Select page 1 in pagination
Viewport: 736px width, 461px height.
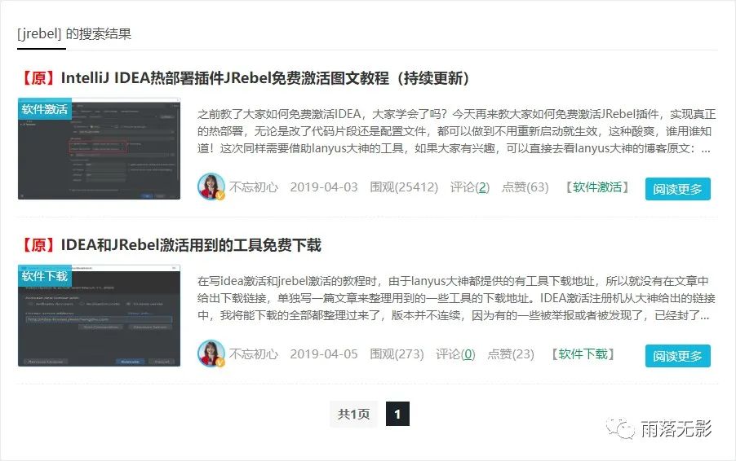point(397,414)
